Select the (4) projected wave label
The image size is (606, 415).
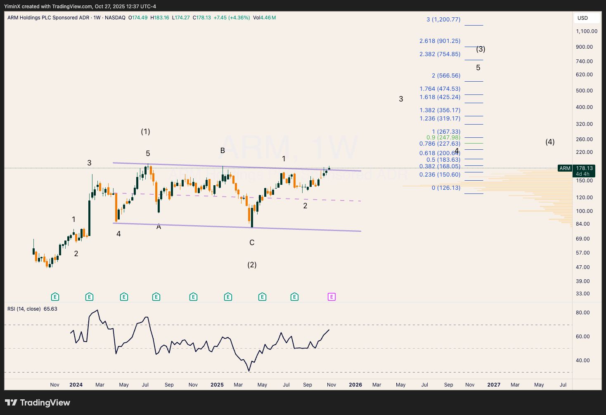tap(550, 142)
